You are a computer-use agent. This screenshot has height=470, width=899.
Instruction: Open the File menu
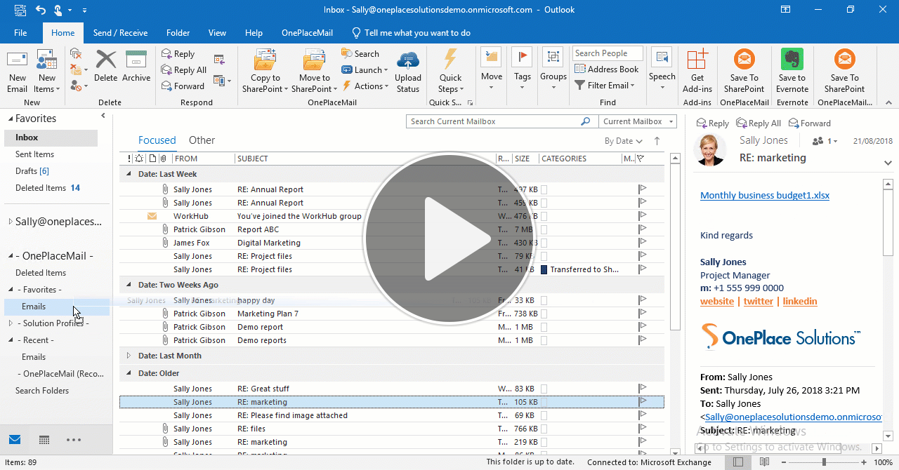(20, 33)
